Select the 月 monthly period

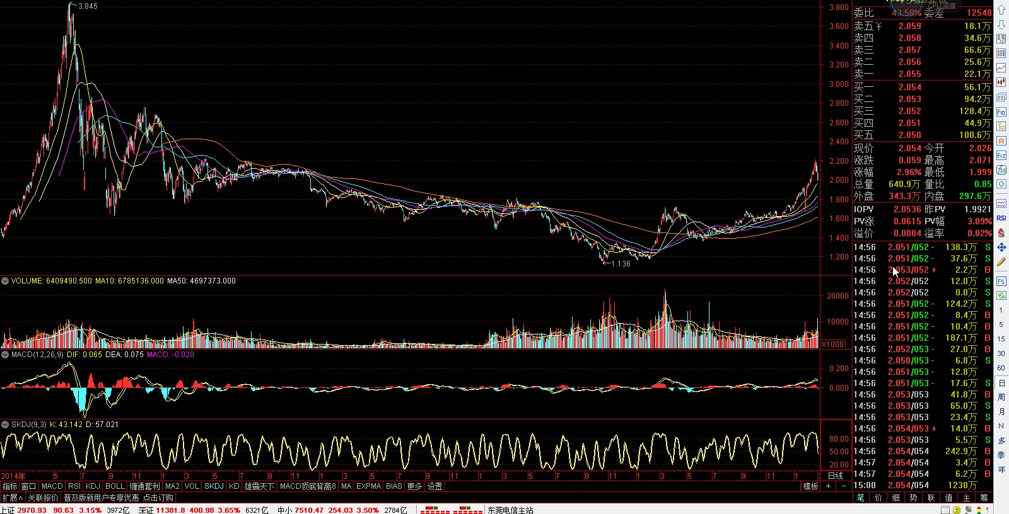[1001, 412]
